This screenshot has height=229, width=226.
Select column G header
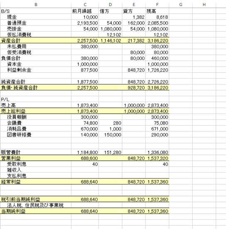coord(181,5)
